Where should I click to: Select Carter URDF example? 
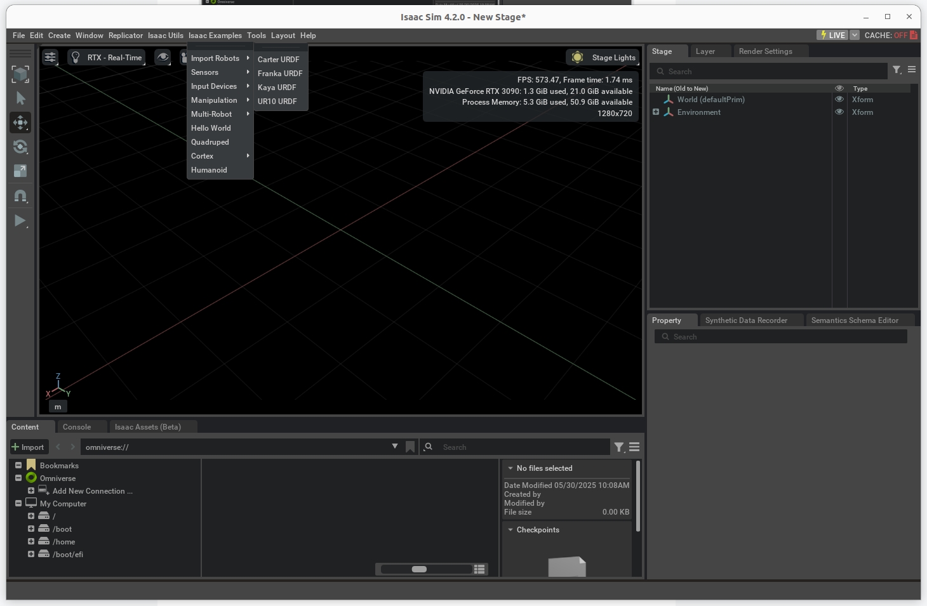279,60
